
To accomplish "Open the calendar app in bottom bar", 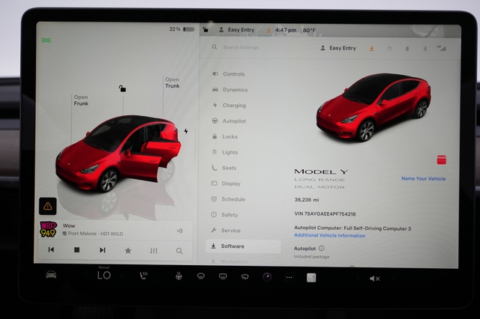I will 311,278.
